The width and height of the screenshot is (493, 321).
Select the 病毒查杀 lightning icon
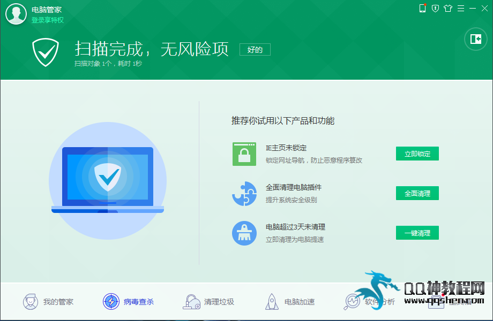click(111, 302)
